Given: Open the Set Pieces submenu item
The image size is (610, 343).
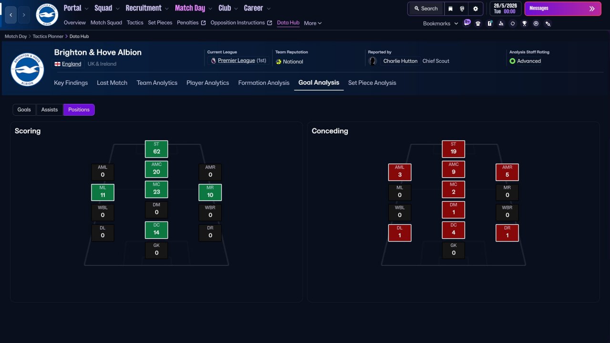Looking at the screenshot, I should [x=160, y=23].
